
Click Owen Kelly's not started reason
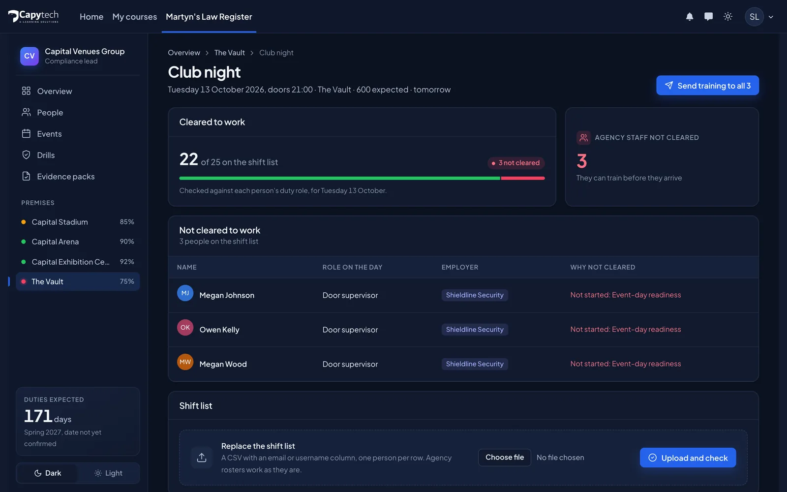click(626, 329)
